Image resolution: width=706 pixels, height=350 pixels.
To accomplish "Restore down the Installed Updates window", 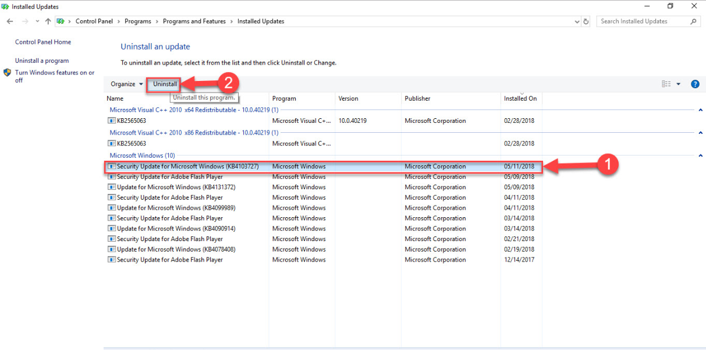I will point(670,6).
